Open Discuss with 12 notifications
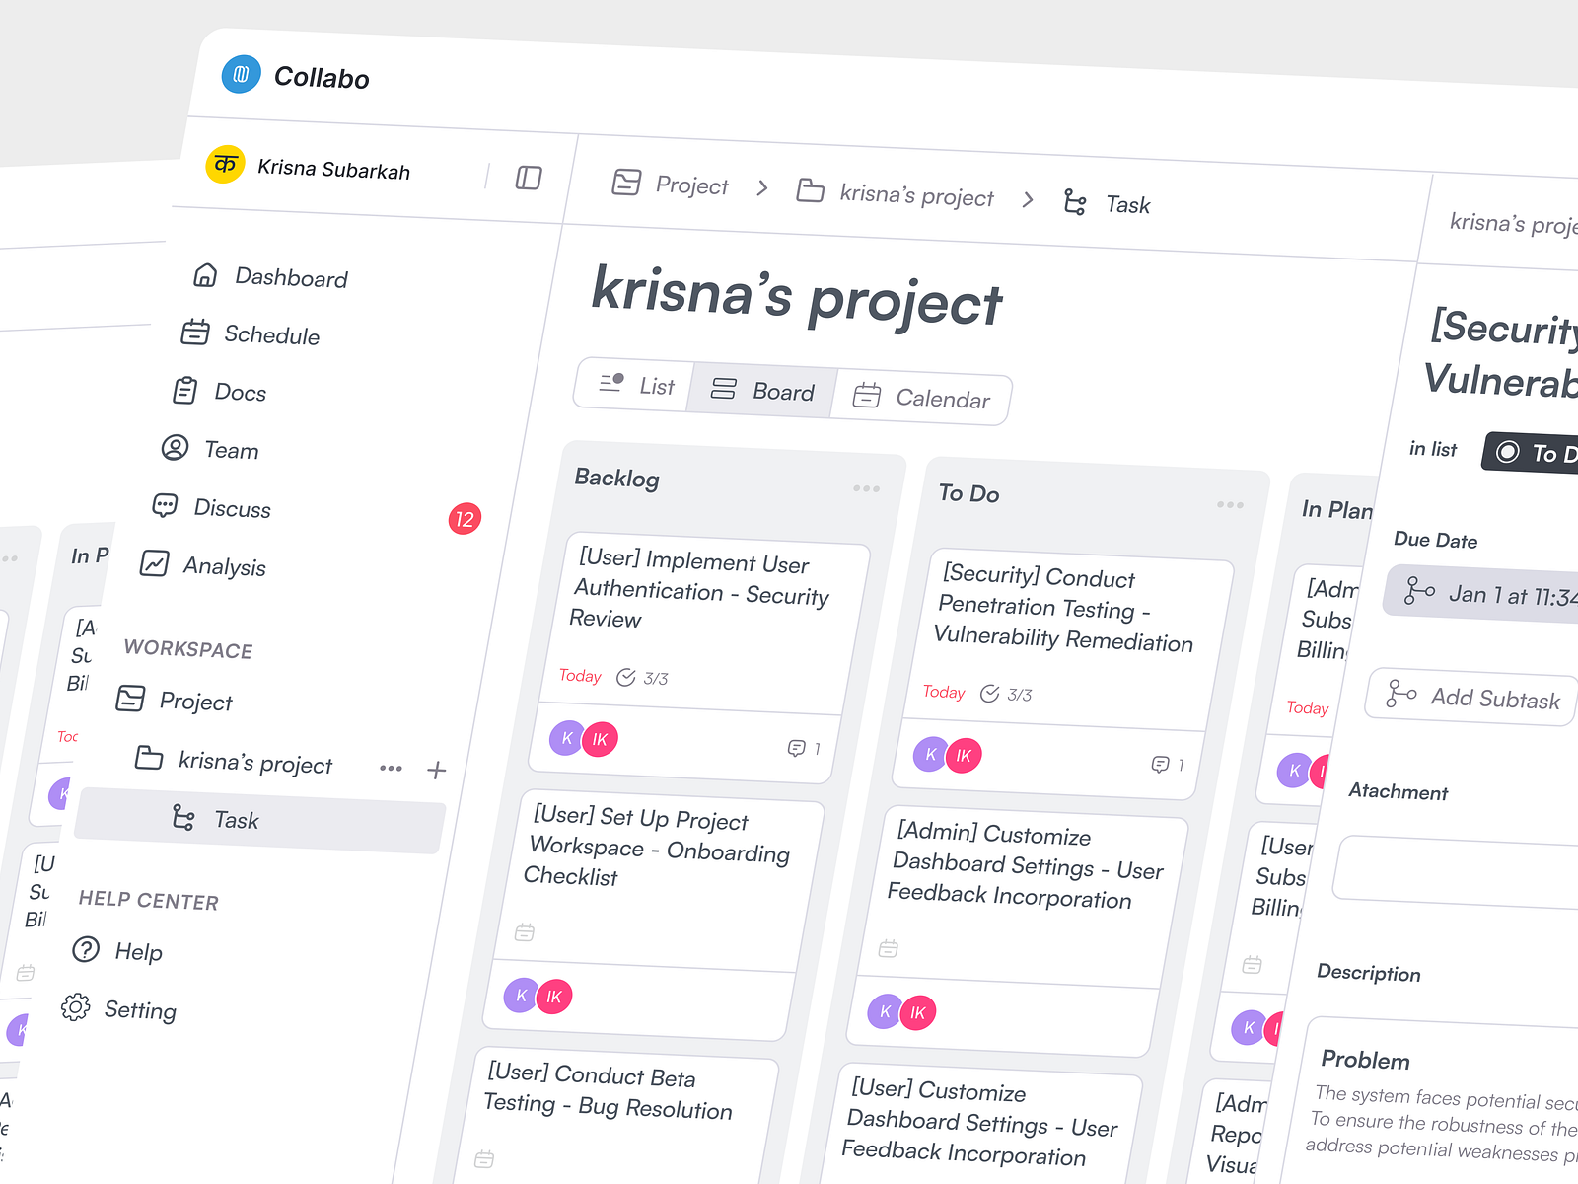Screen dimensions: 1578x1184 (x=232, y=508)
